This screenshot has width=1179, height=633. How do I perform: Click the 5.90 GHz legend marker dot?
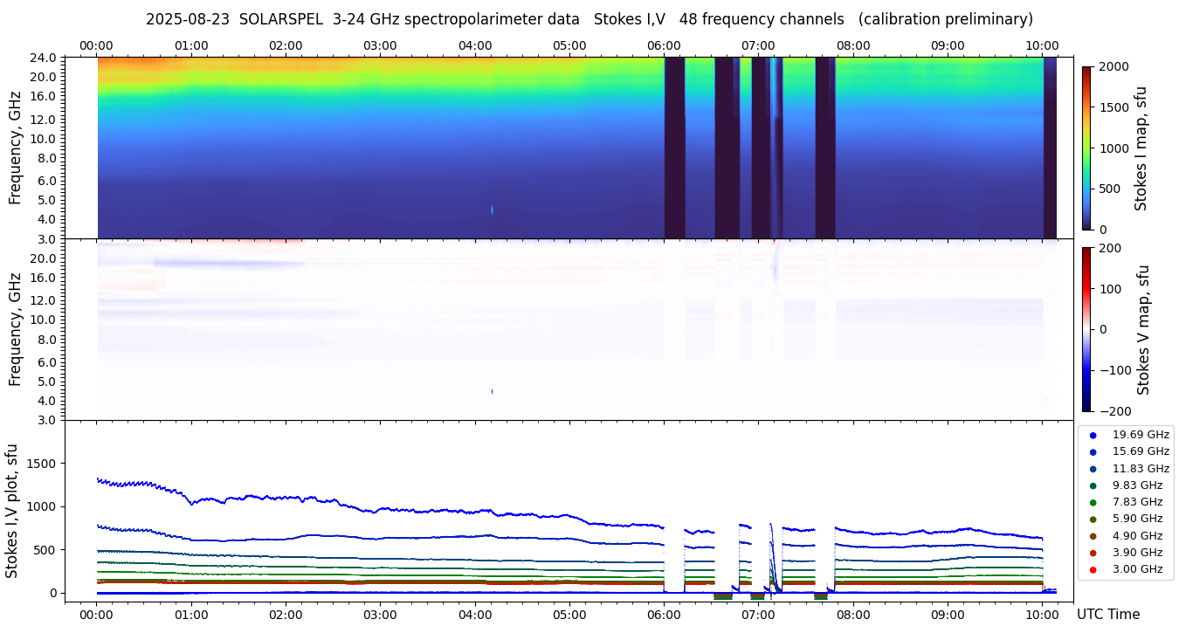pos(1093,519)
